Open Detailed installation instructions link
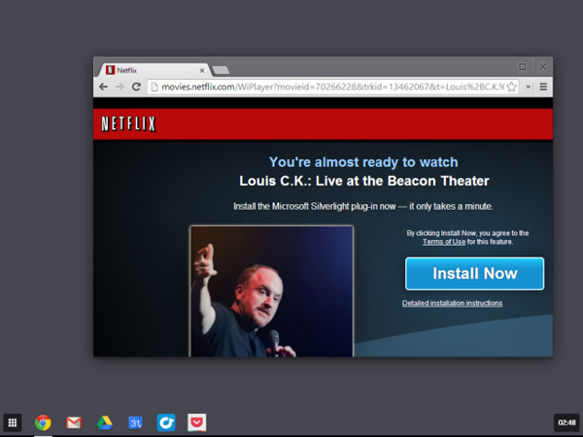The height and width of the screenshot is (437, 583). (x=453, y=303)
